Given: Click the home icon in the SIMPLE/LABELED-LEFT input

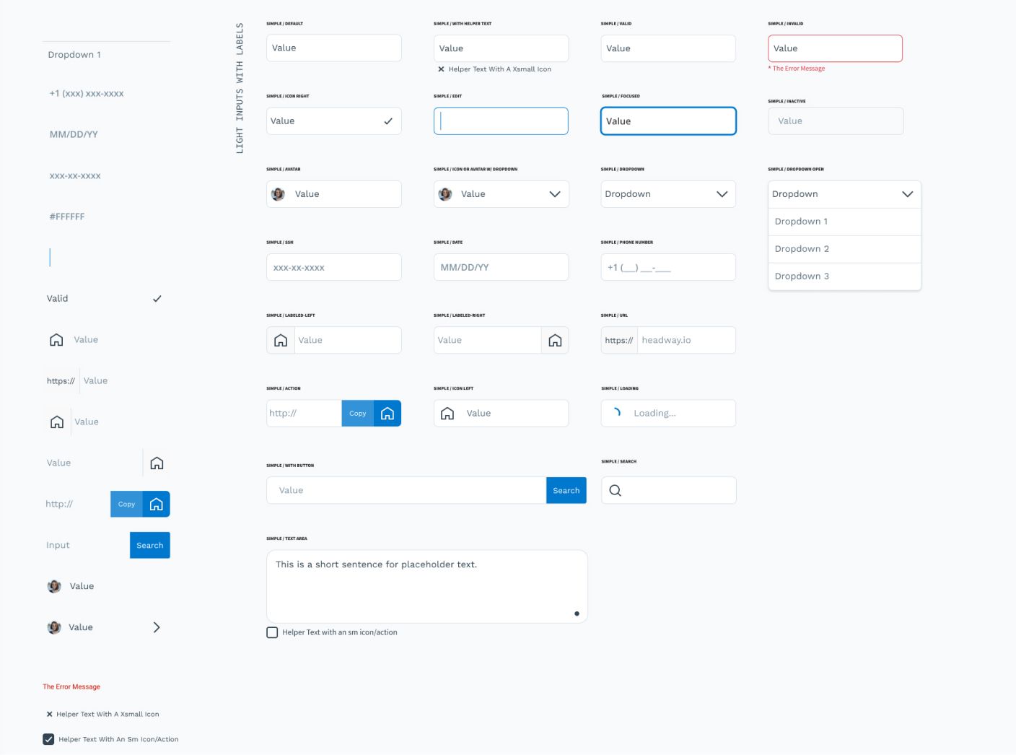Looking at the screenshot, I should tap(281, 339).
